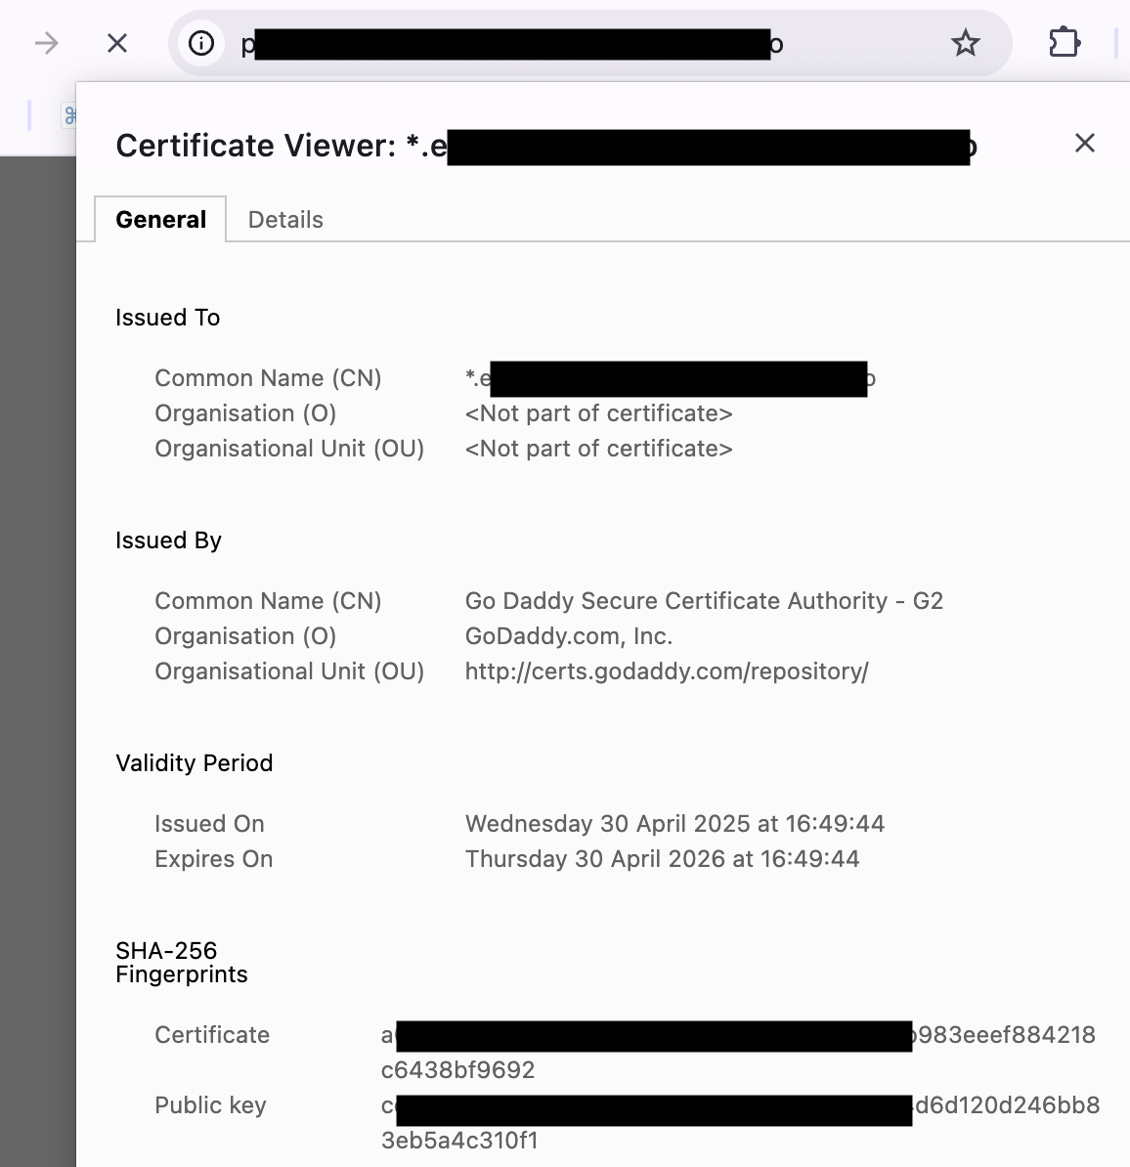Click the bookmark icon behind the dialog edge
Image resolution: width=1130 pixels, height=1167 pixels.
[x=69, y=115]
